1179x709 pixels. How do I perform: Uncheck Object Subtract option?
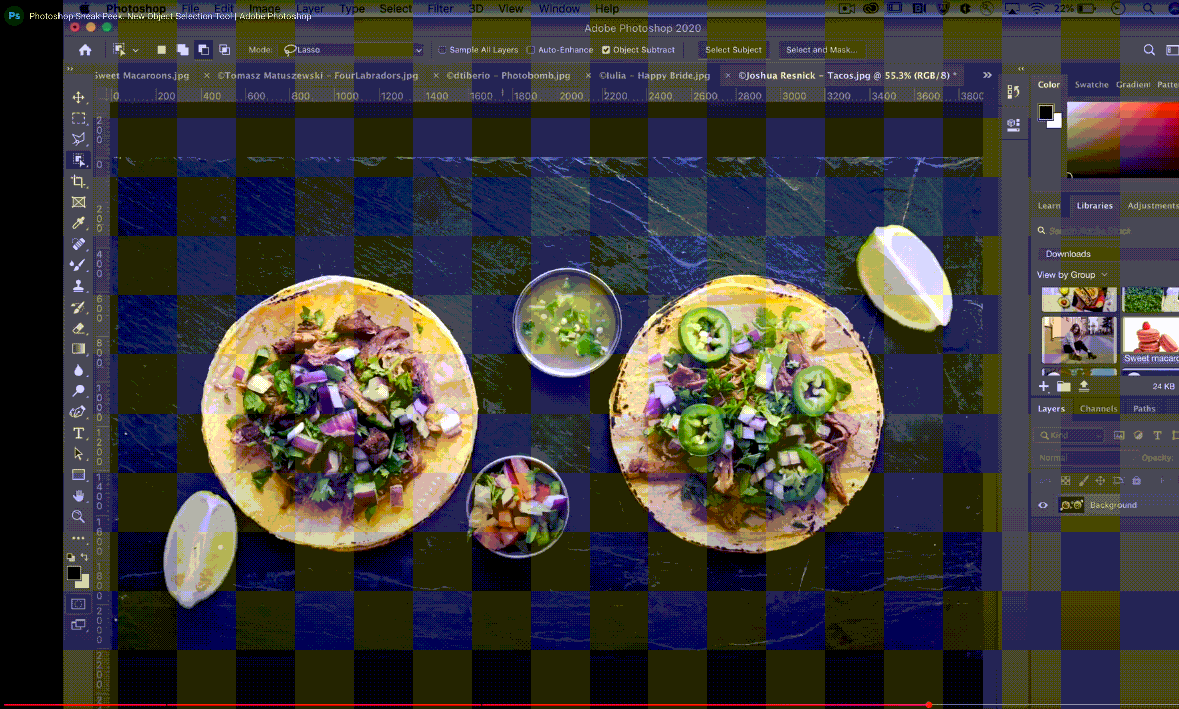point(606,50)
